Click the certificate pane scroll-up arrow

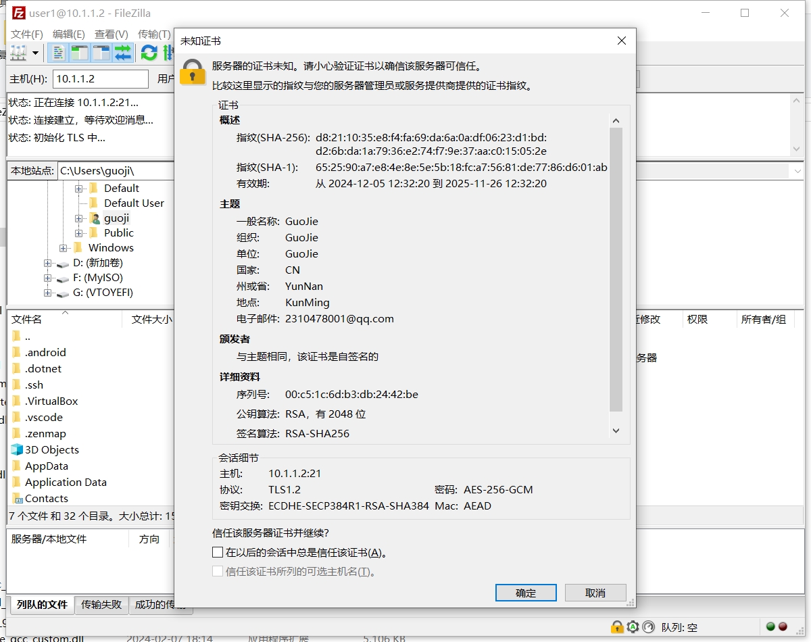click(616, 121)
